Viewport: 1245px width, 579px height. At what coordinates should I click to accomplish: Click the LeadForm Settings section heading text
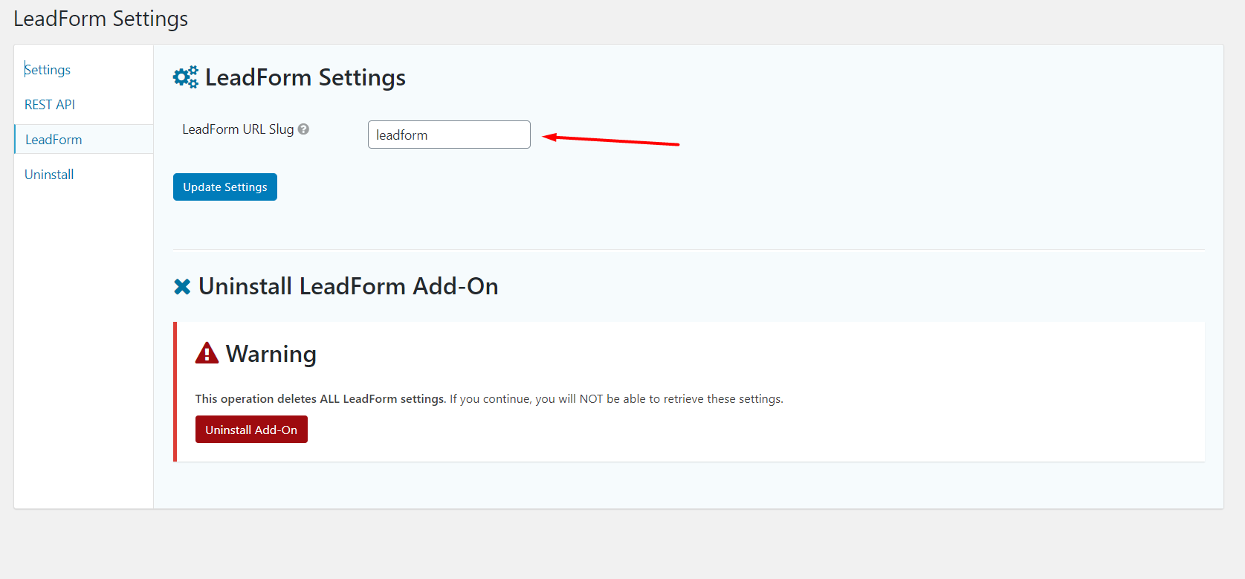tap(305, 78)
